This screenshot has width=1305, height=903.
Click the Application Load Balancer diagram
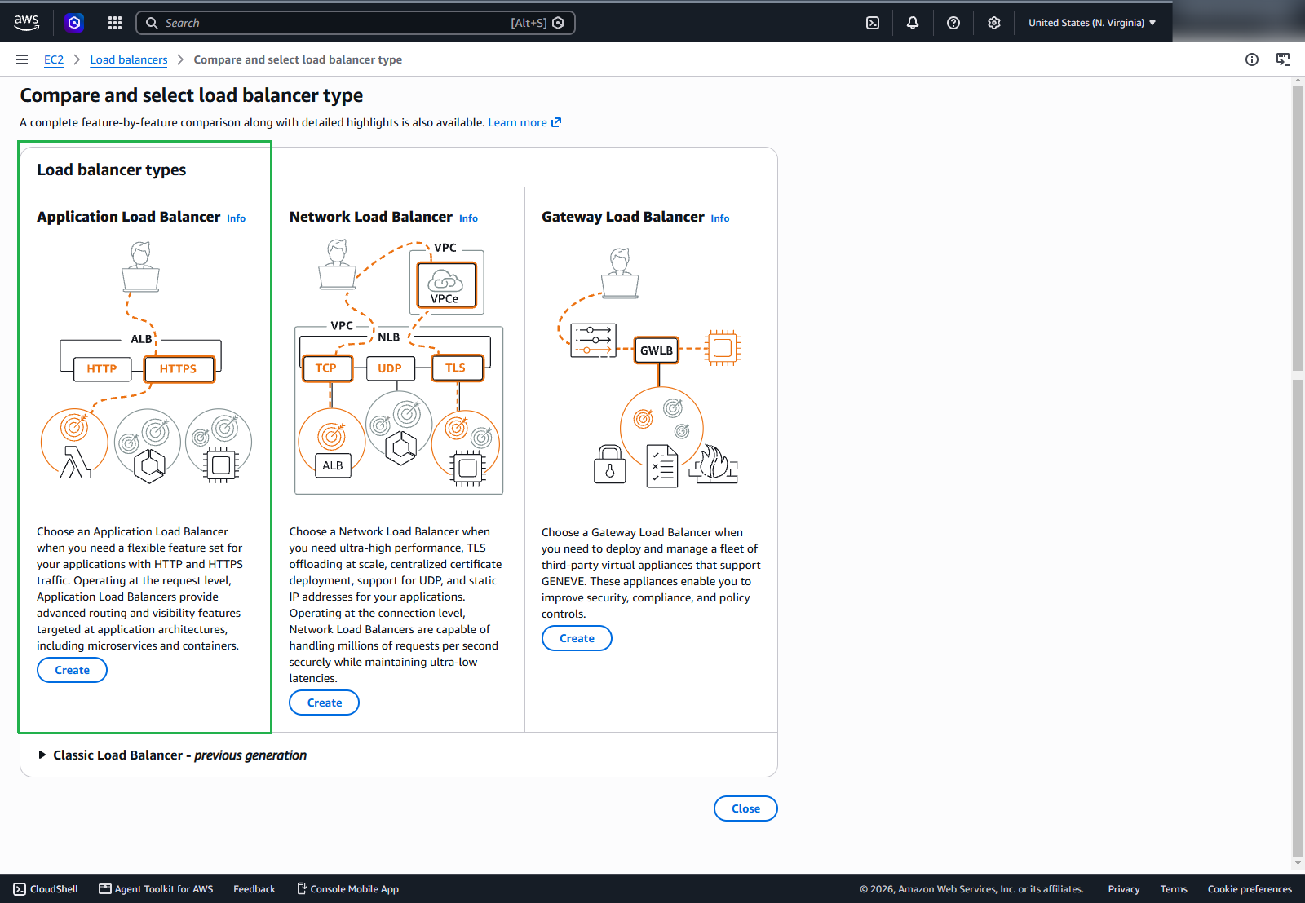[146, 362]
